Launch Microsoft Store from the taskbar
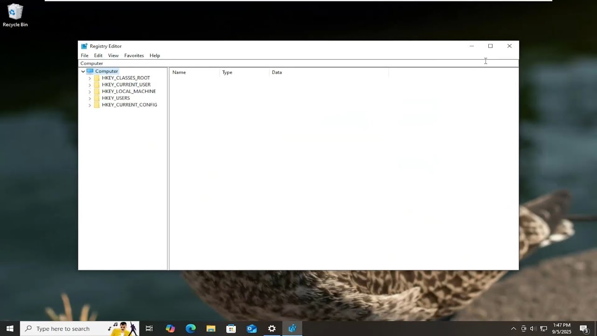 [231, 329]
